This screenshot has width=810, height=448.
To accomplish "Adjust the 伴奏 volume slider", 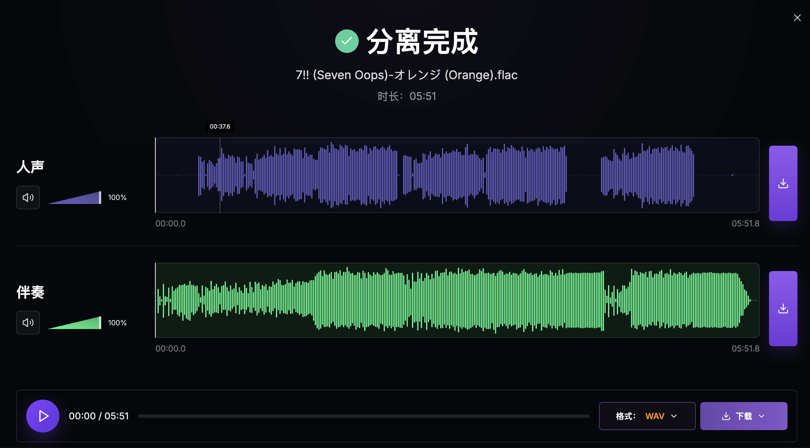I will pos(74,323).
